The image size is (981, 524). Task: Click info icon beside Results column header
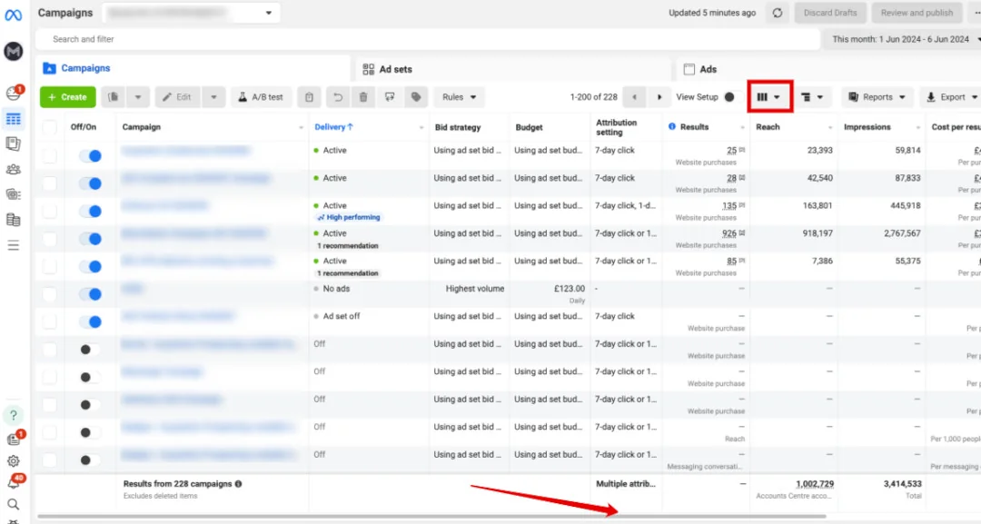point(672,126)
